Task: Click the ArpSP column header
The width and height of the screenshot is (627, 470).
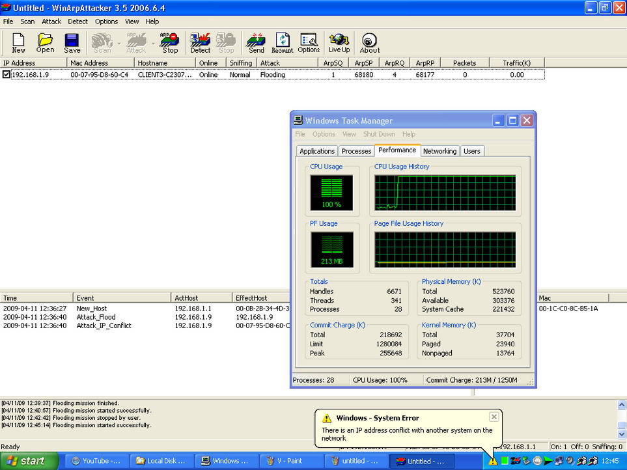Action: pyautogui.click(x=363, y=62)
